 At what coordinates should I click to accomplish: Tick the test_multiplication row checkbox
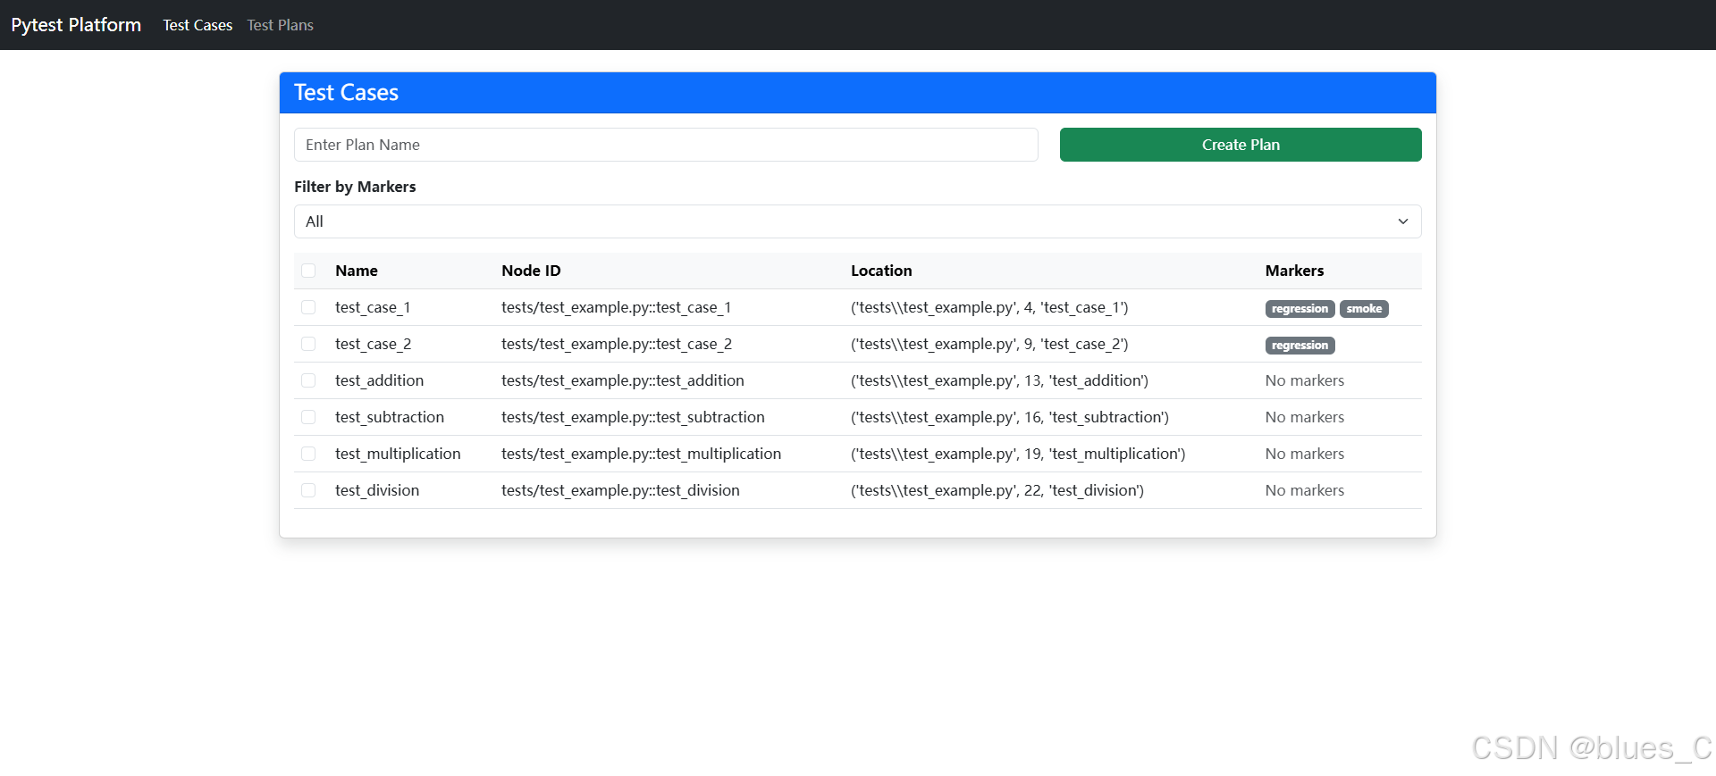pyautogui.click(x=308, y=454)
